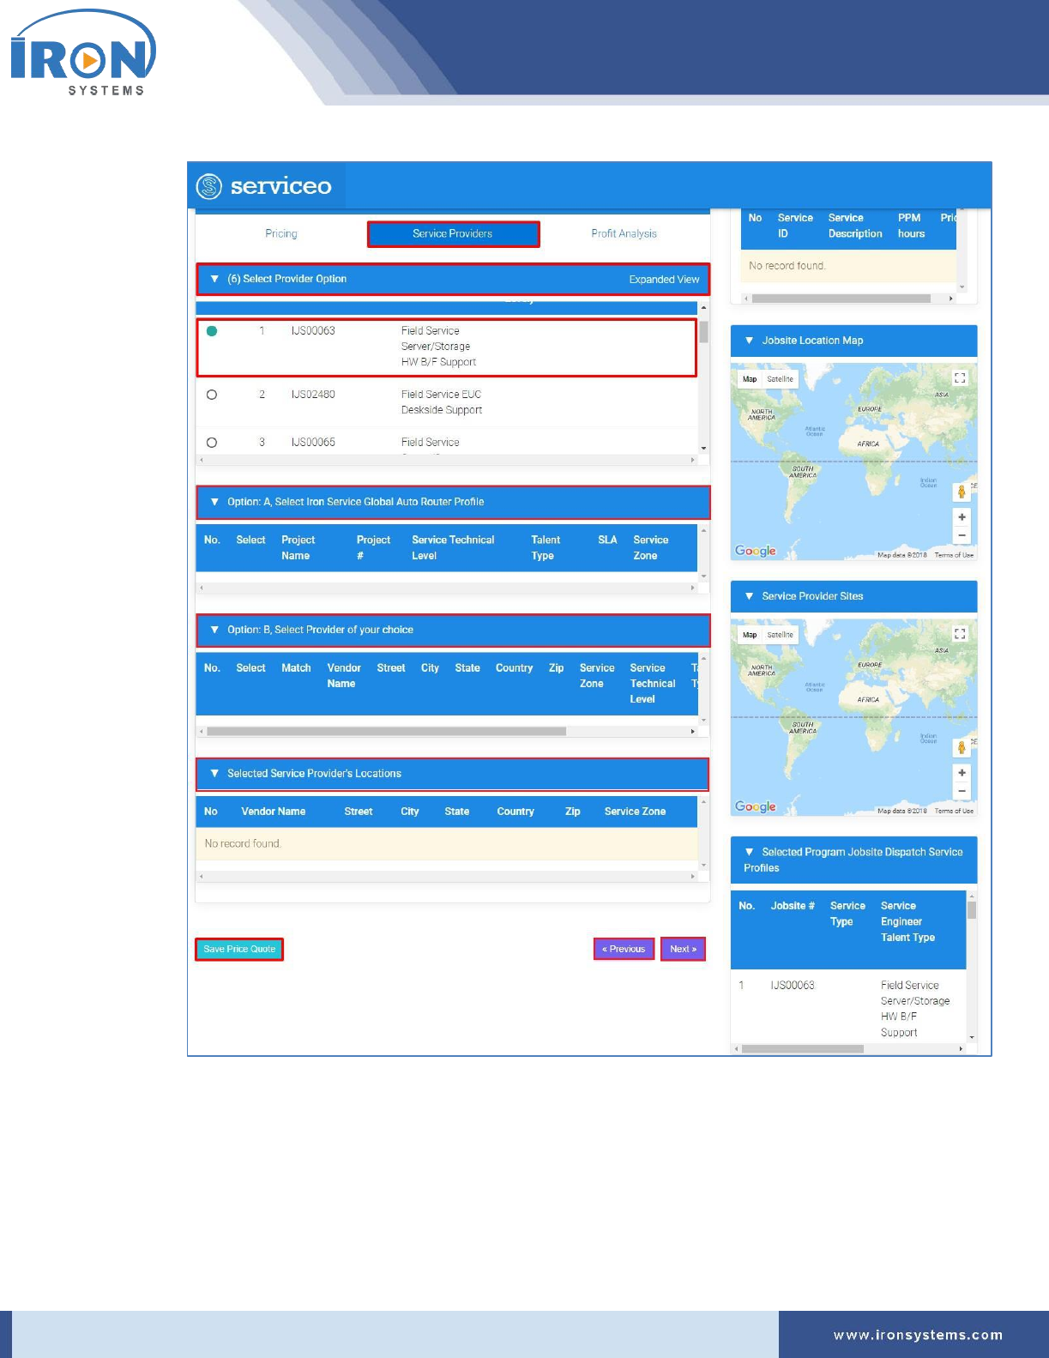This screenshot has width=1049, height=1358.
Task: Click Service Zone header in Selected Locations table
Action: coord(635,812)
